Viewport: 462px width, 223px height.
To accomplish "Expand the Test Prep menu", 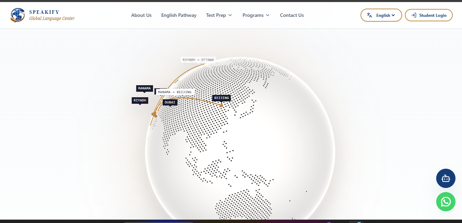I will pyautogui.click(x=219, y=15).
